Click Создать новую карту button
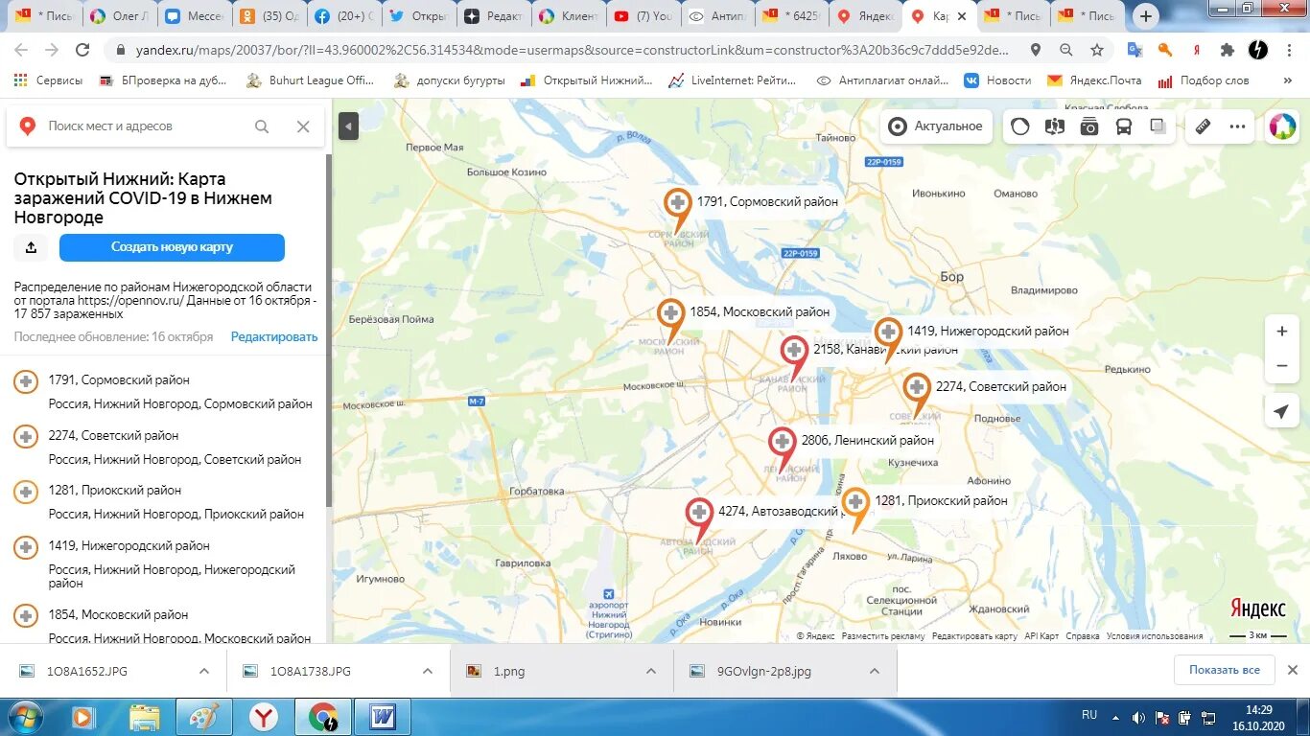Screen dimensions: 1310x736 172,247
